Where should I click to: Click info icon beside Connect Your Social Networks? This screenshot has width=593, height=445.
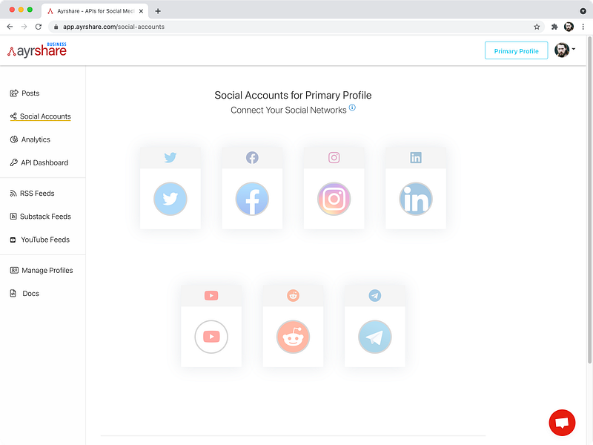tap(352, 108)
